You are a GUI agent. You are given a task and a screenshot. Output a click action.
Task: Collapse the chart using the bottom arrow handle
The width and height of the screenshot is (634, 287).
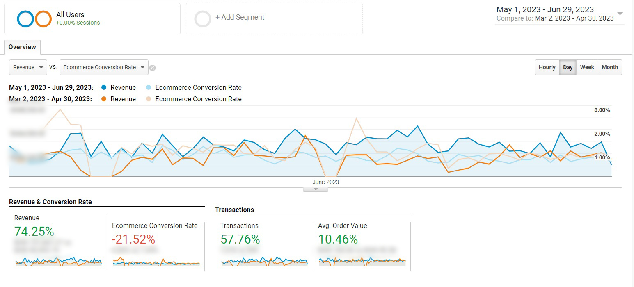(x=316, y=189)
